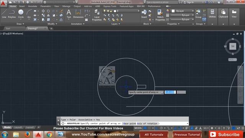Select the Arc tool
The image size is (245, 138).
pos(29,14)
